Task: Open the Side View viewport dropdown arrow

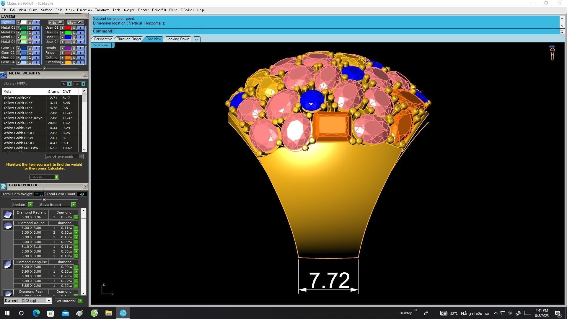Action: point(113,45)
